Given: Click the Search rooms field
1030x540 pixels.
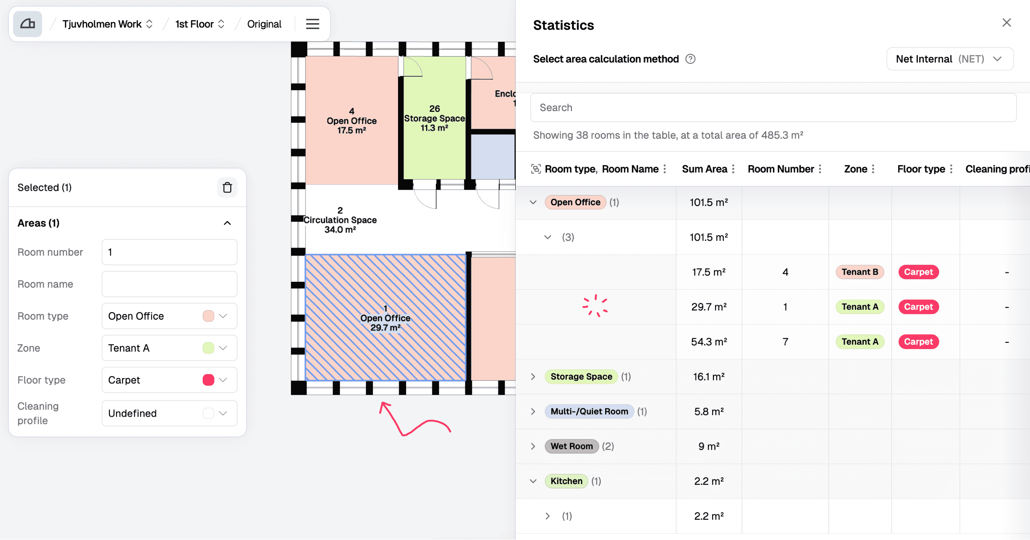Looking at the screenshot, I should coord(773,107).
